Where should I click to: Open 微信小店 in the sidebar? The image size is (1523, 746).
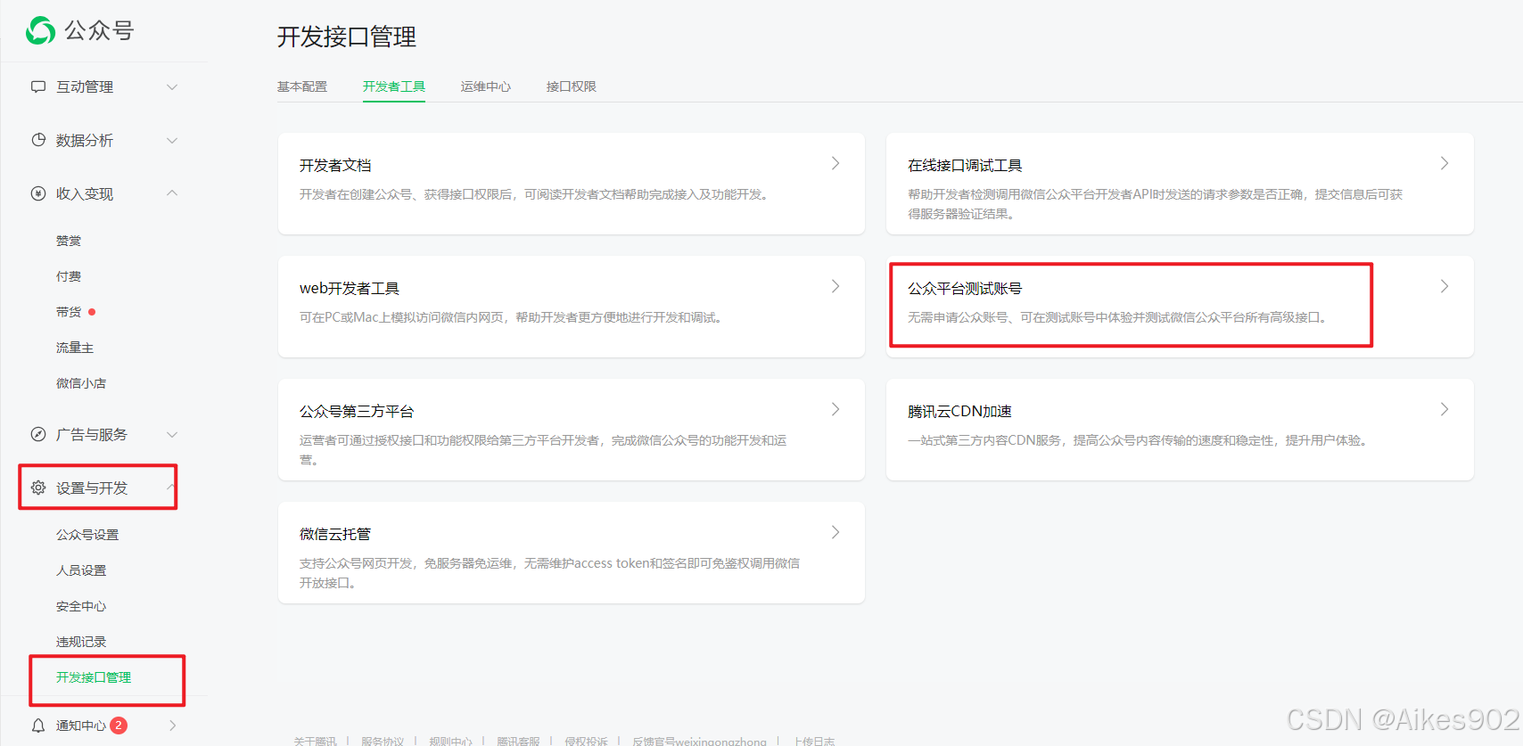[x=81, y=383]
